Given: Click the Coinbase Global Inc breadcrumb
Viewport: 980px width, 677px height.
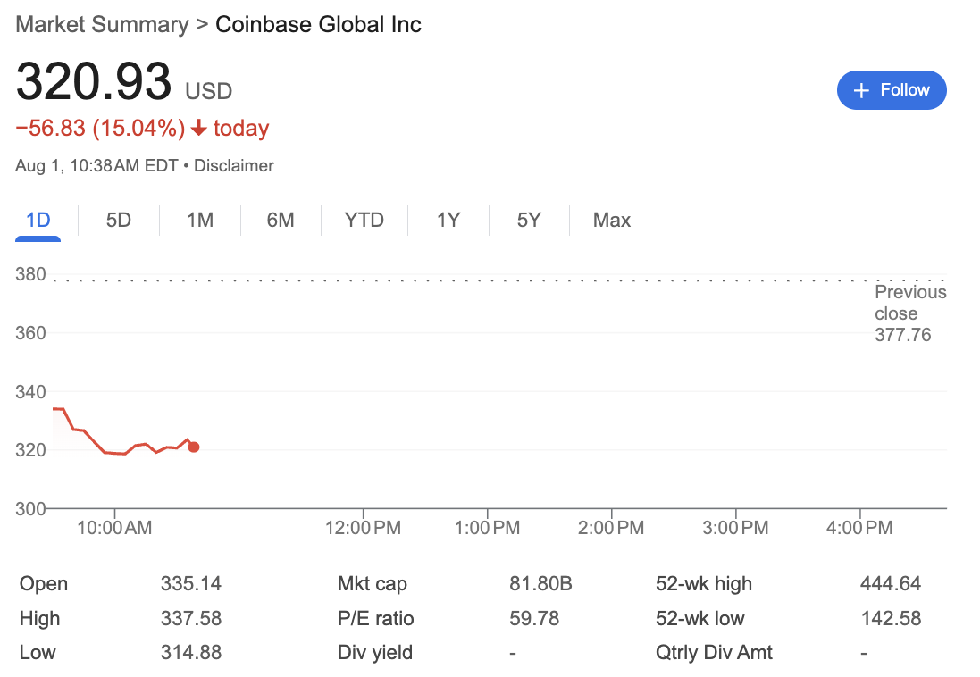Looking at the screenshot, I should (x=318, y=25).
